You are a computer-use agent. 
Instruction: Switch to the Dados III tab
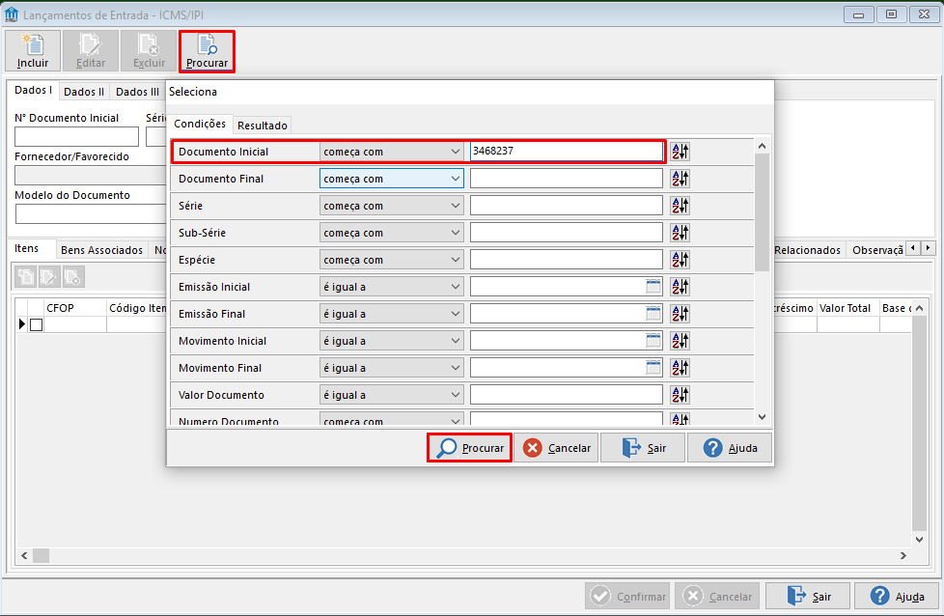click(137, 92)
